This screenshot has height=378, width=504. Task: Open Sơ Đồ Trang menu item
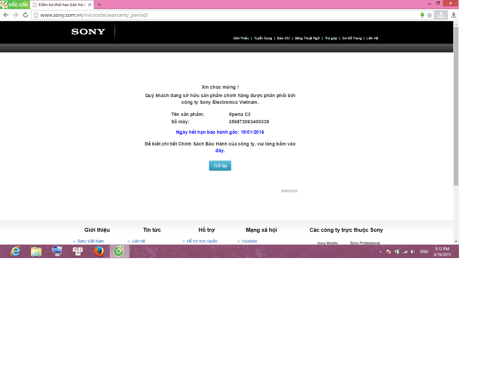point(352,38)
